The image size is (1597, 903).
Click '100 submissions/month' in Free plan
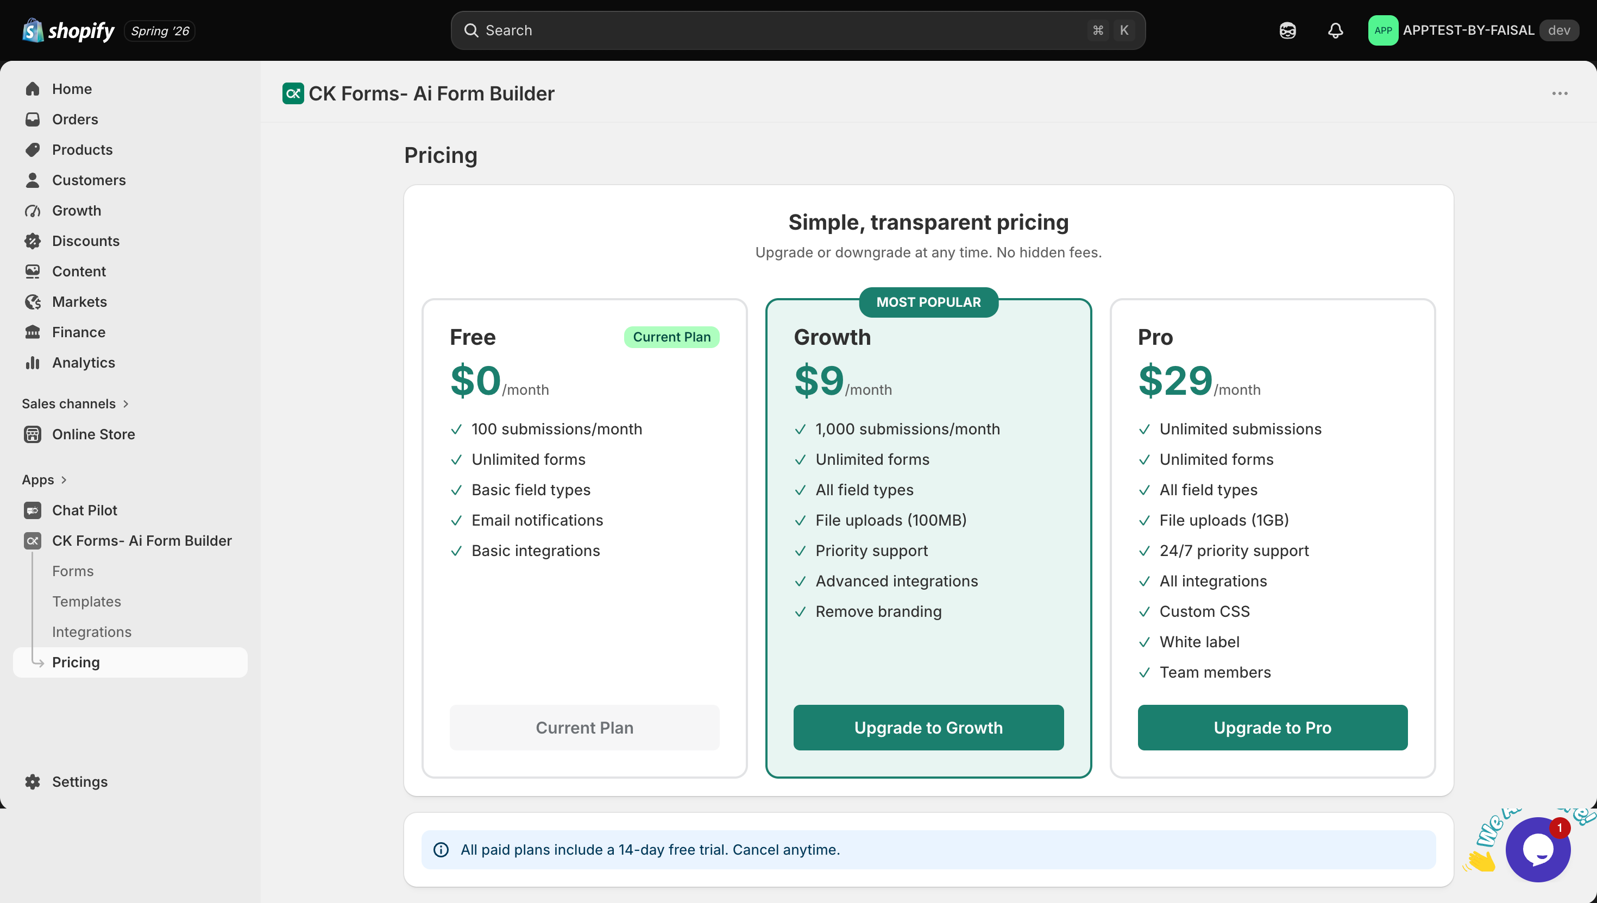557,429
